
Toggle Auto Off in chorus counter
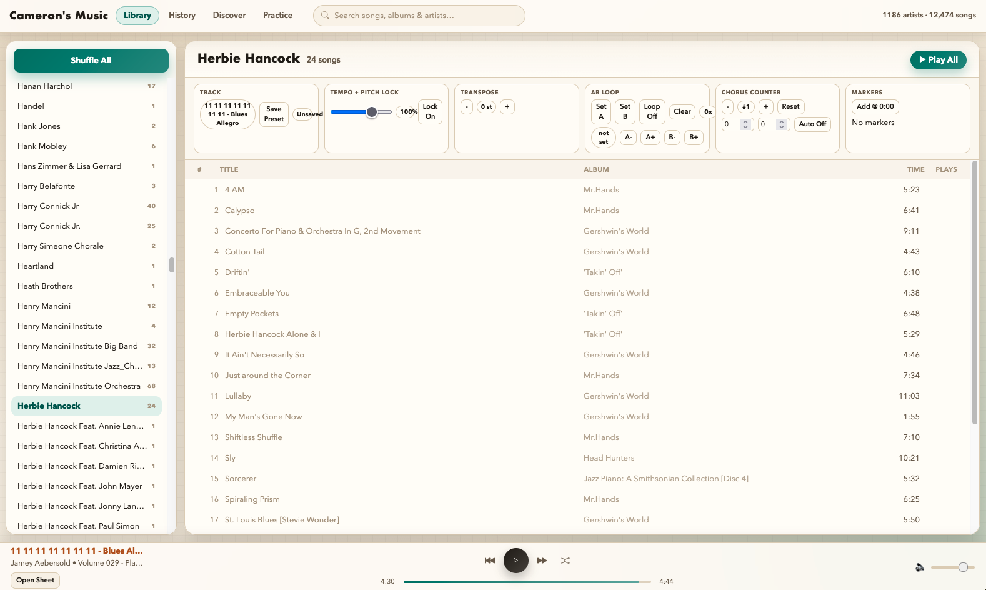tap(813, 124)
